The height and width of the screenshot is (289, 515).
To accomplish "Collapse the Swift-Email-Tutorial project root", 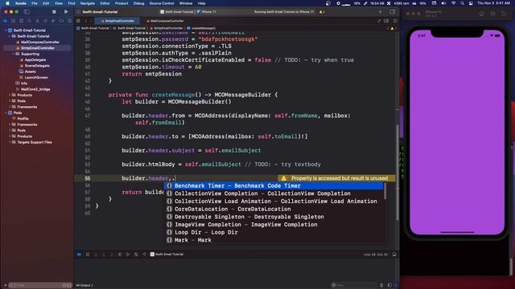I will click(6, 31).
